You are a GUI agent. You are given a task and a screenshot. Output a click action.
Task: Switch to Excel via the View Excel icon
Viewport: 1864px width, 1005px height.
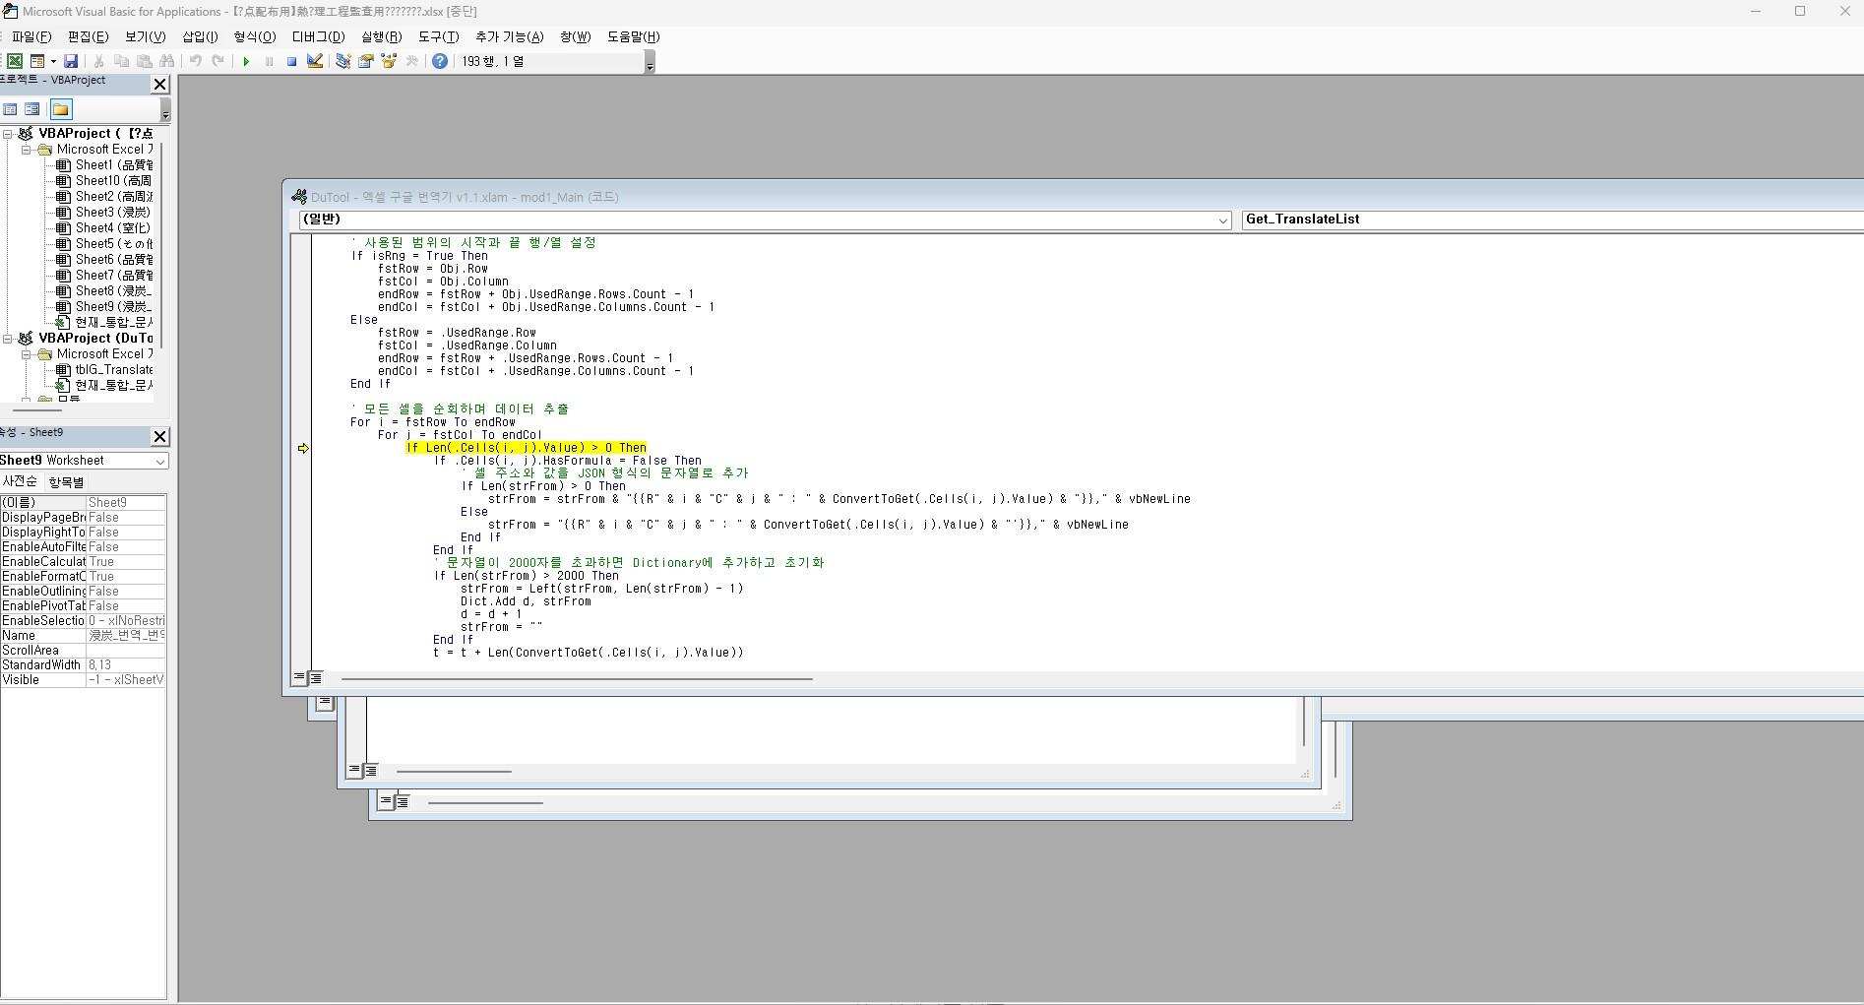[15, 61]
